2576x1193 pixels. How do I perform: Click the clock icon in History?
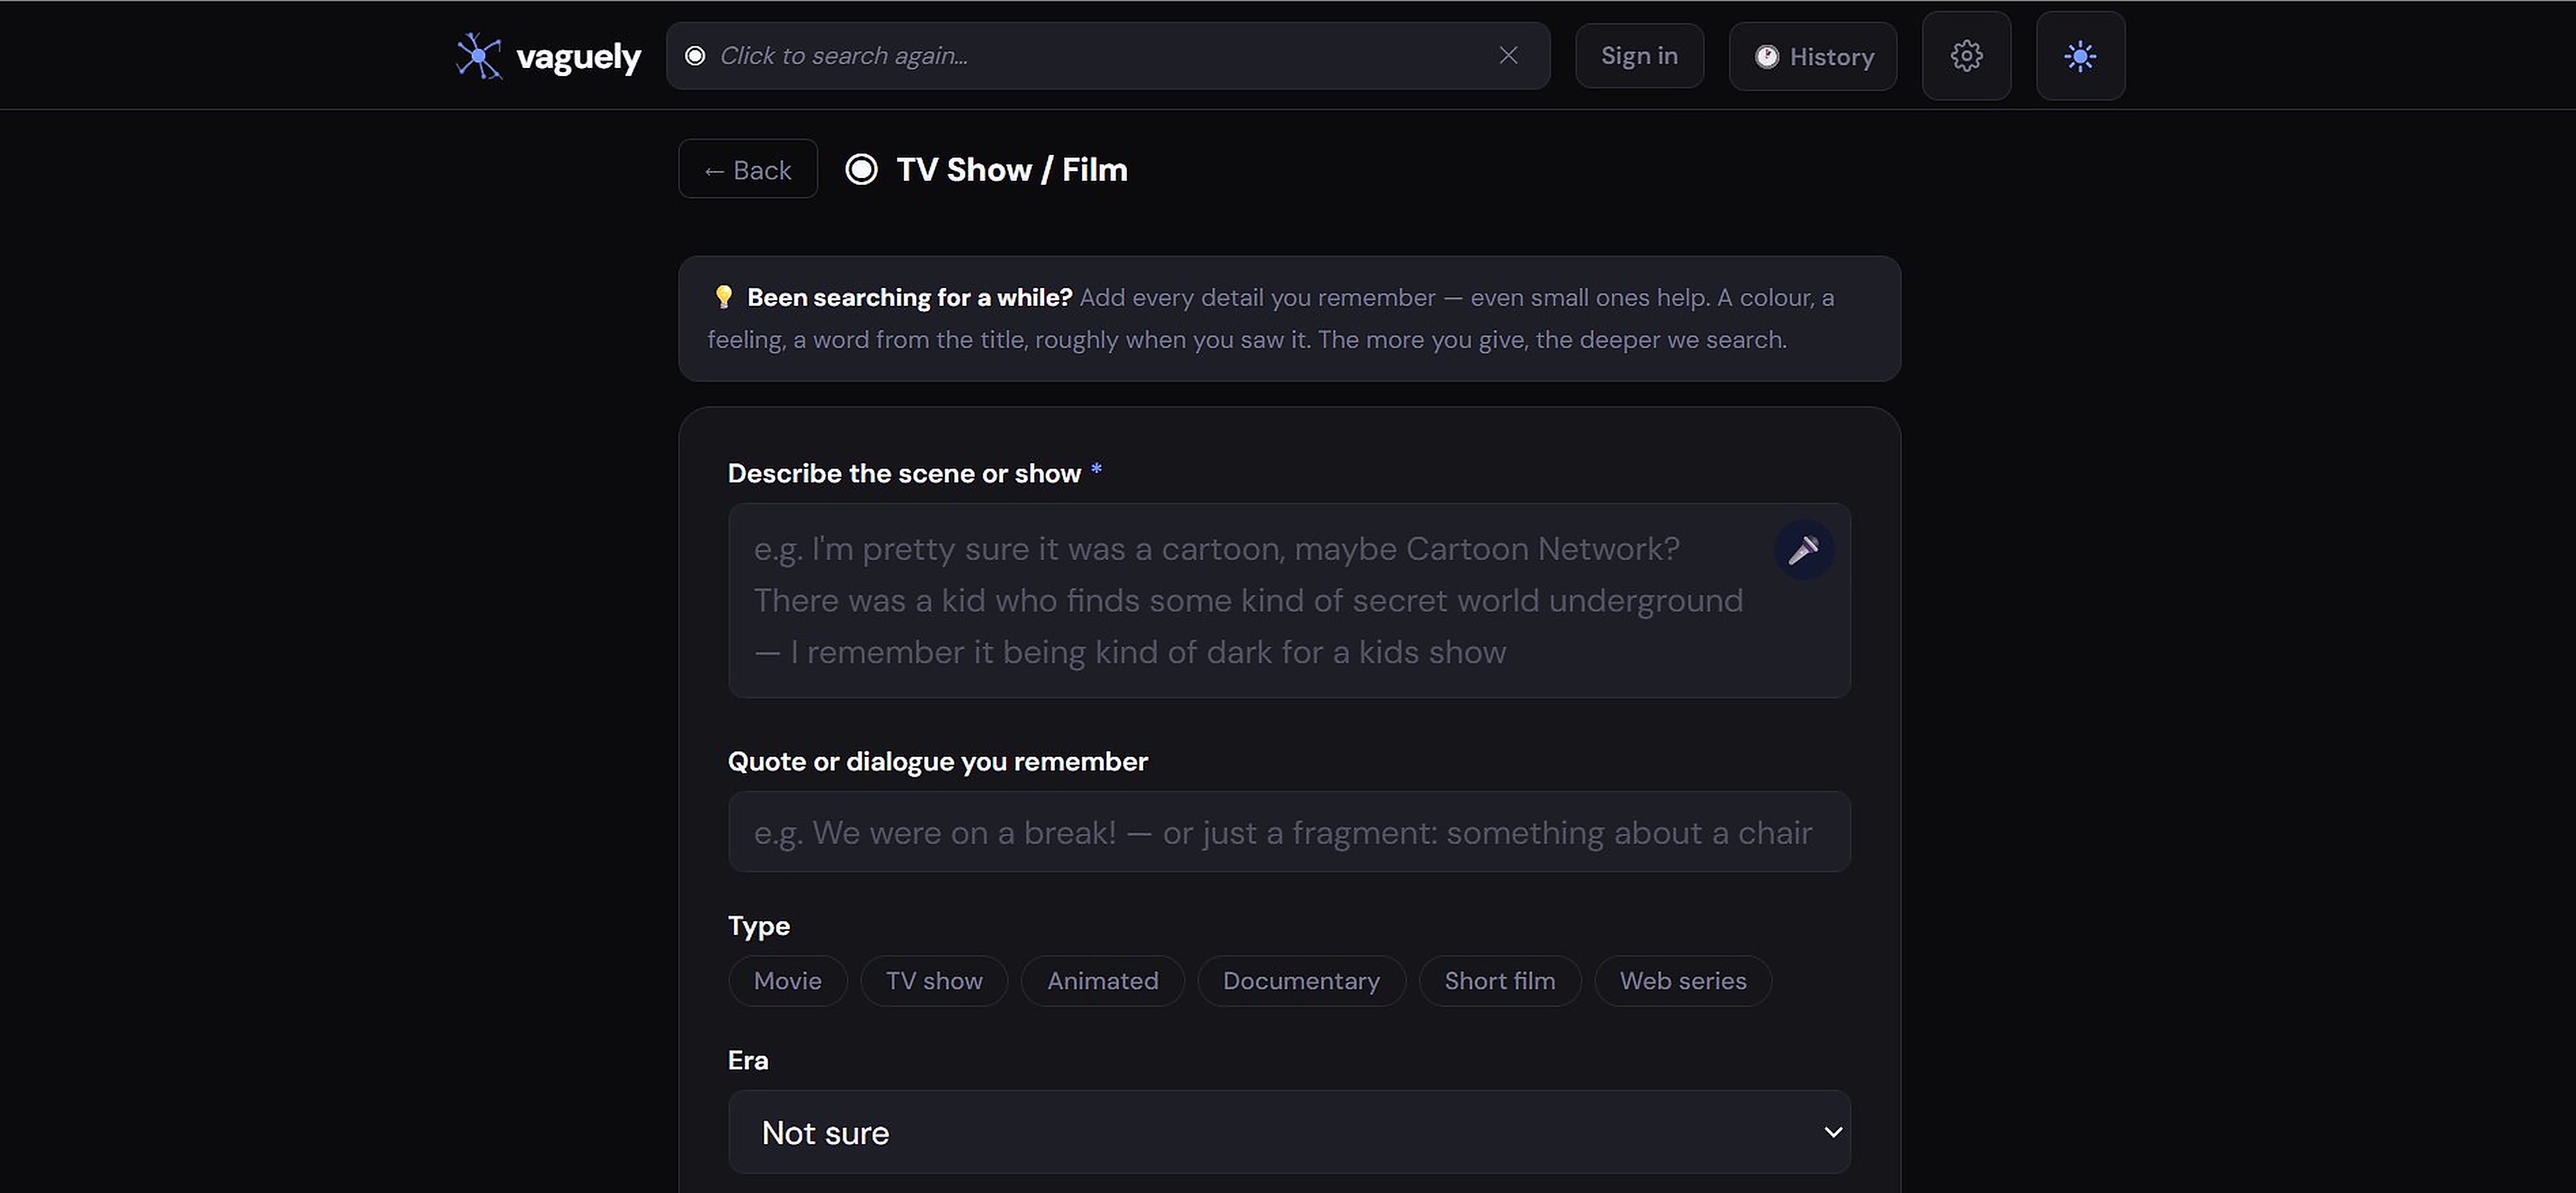pos(1766,57)
